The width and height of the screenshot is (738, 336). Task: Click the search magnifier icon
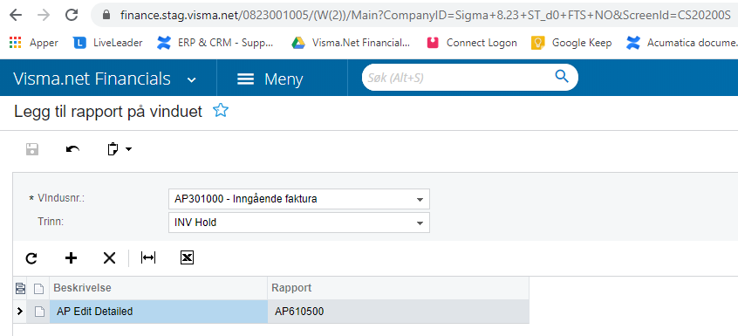click(562, 76)
